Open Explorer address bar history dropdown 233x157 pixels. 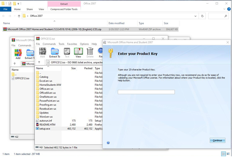tap(195, 16)
